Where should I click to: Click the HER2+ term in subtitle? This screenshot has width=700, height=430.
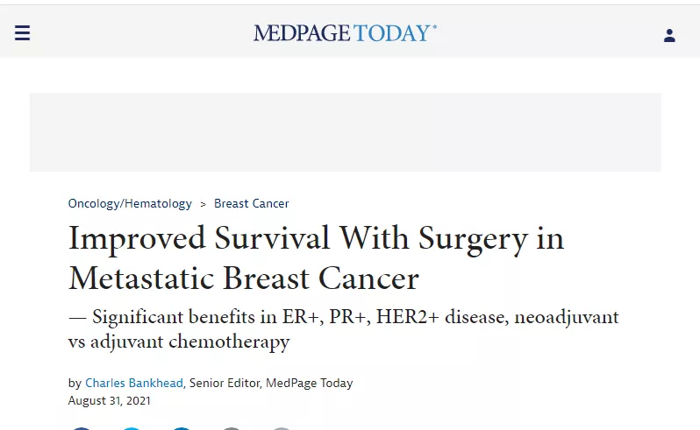[408, 317]
